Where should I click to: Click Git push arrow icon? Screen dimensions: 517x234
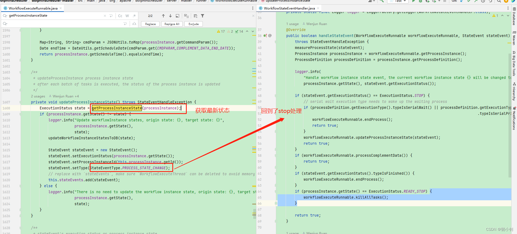(476, 1)
